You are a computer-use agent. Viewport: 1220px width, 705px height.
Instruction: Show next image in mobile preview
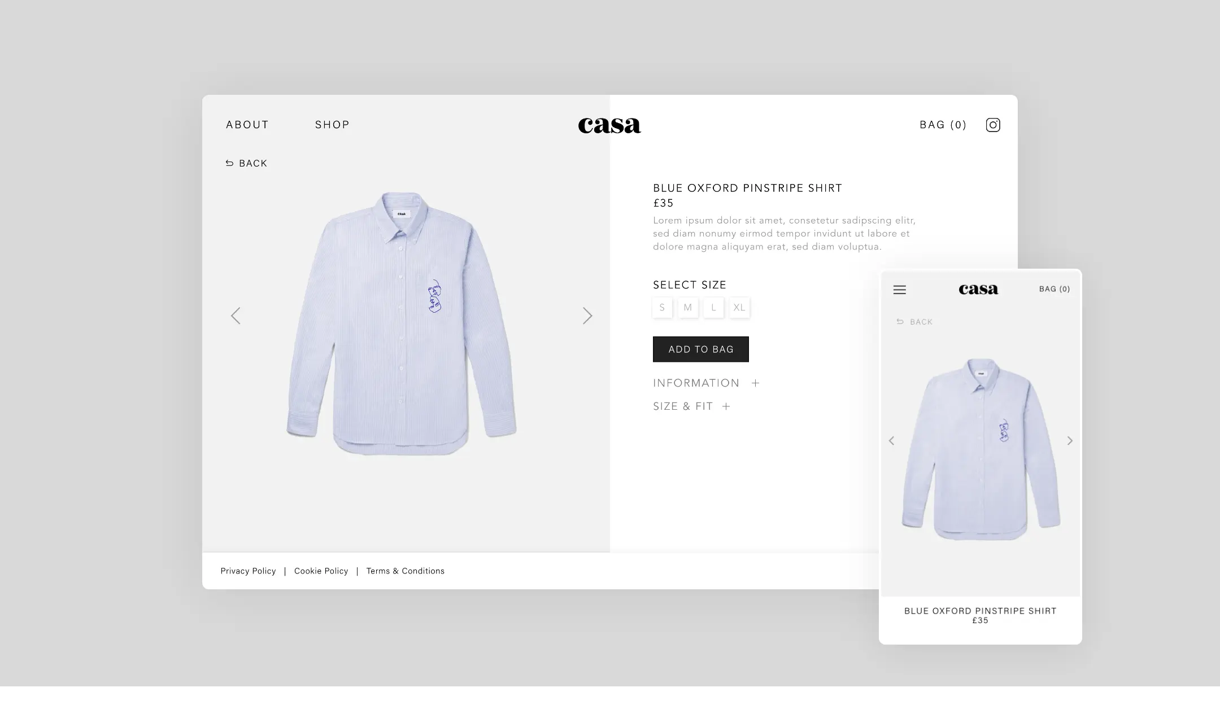pos(1070,441)
